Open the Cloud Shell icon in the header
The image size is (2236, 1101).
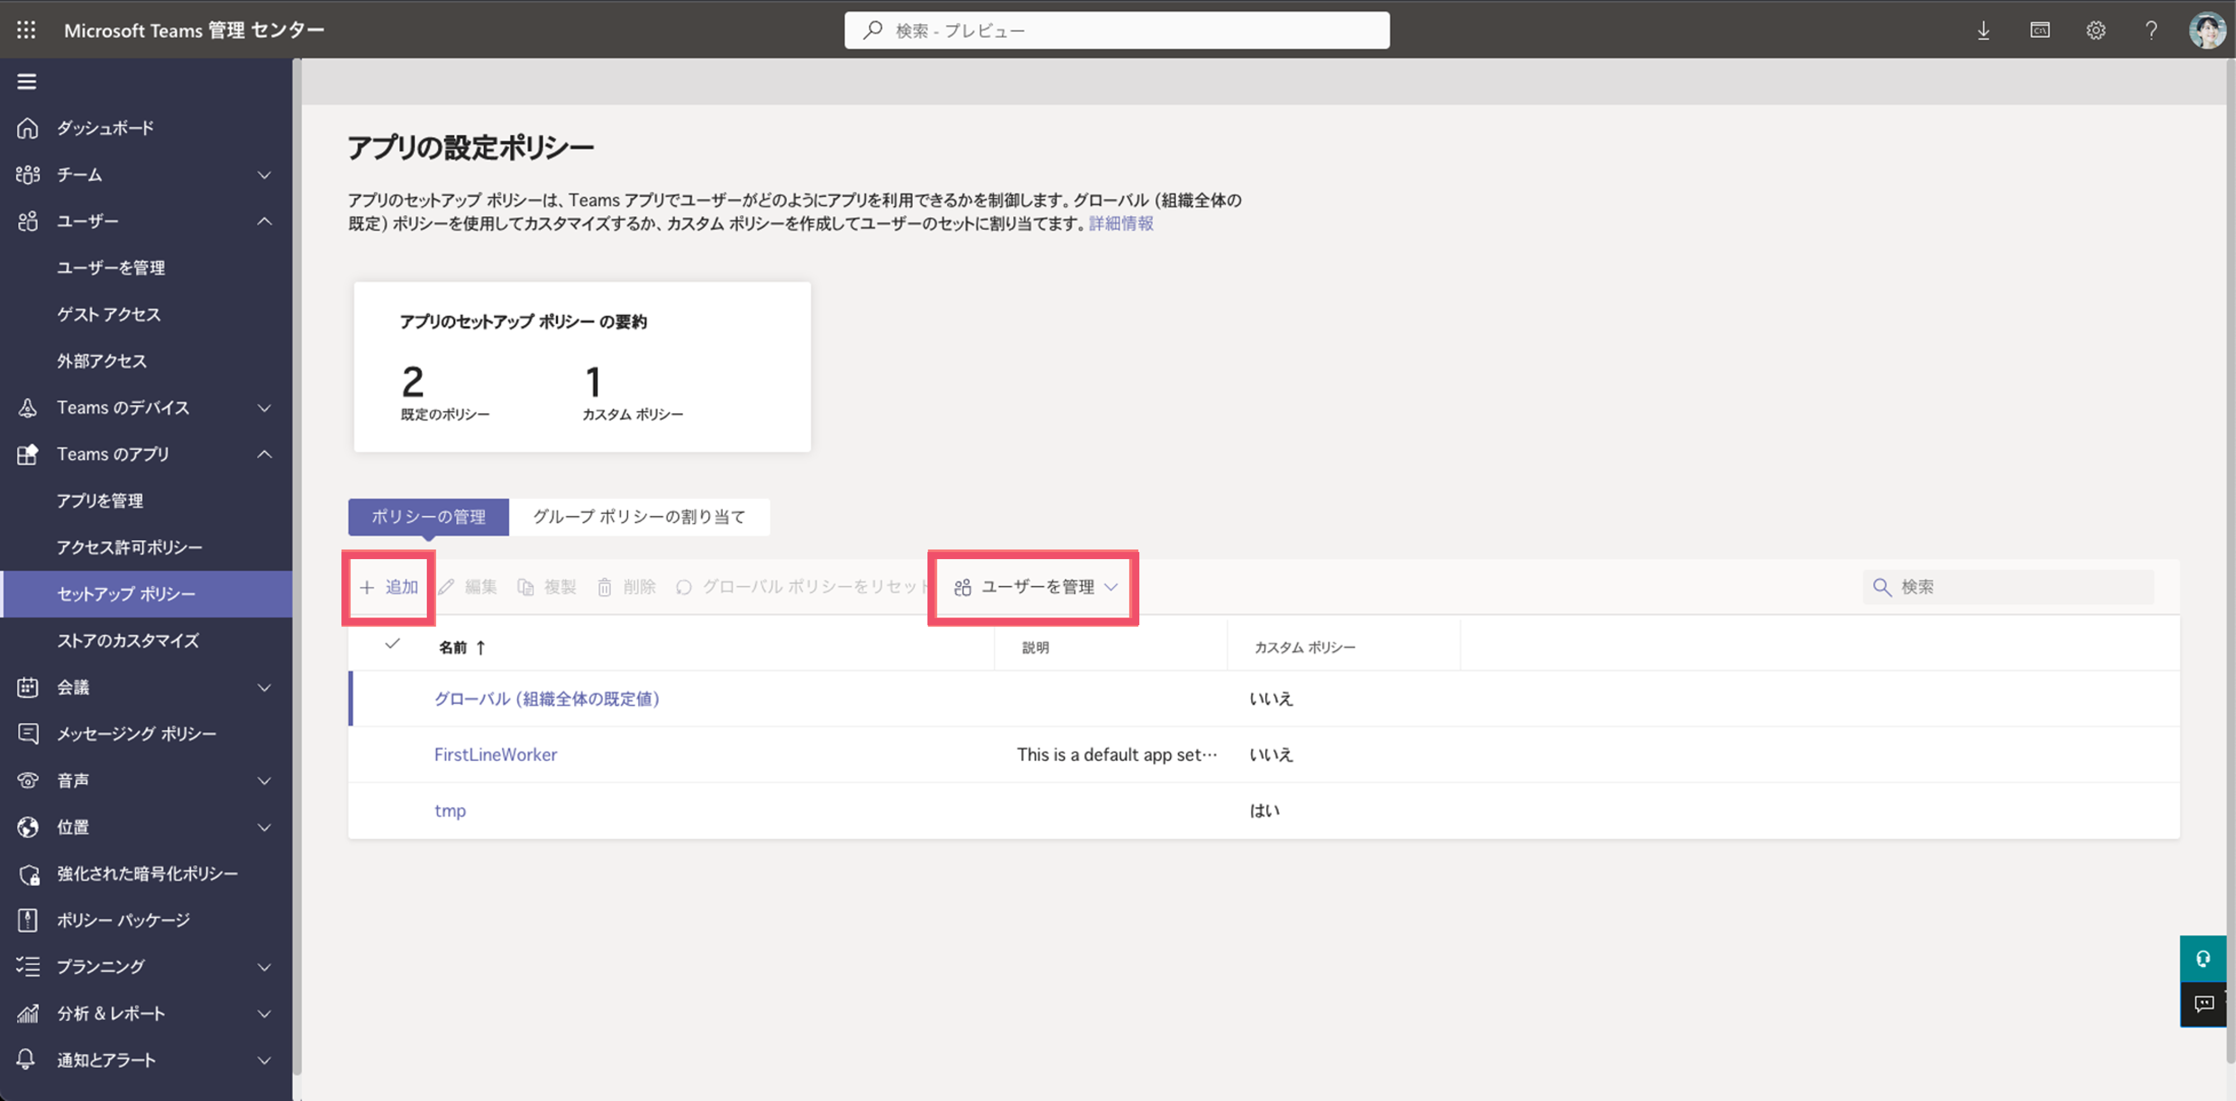tap(2040, 30)
